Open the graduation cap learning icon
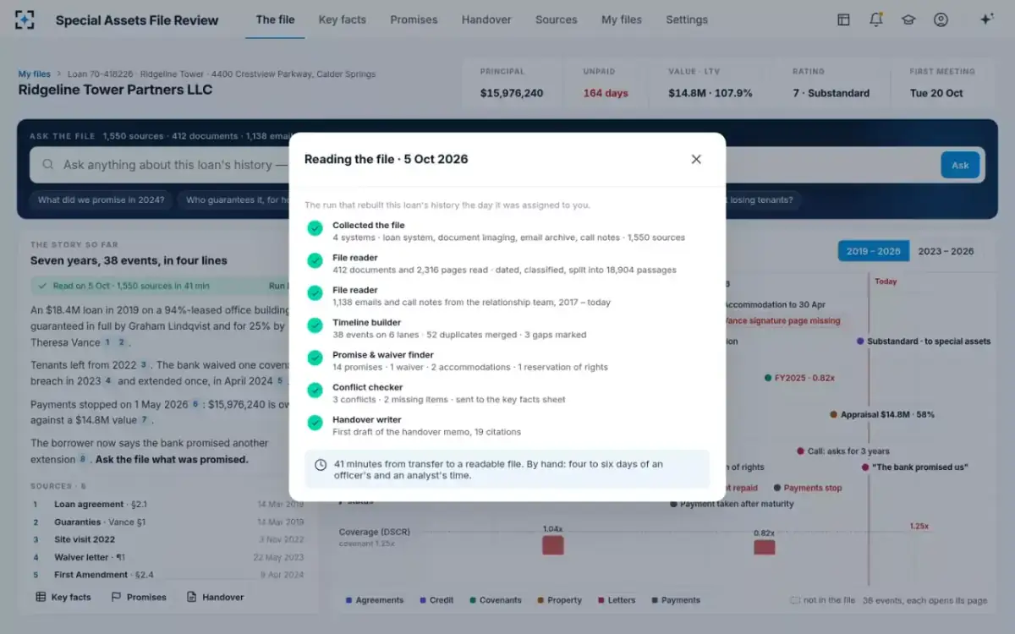 coord(908,19)
